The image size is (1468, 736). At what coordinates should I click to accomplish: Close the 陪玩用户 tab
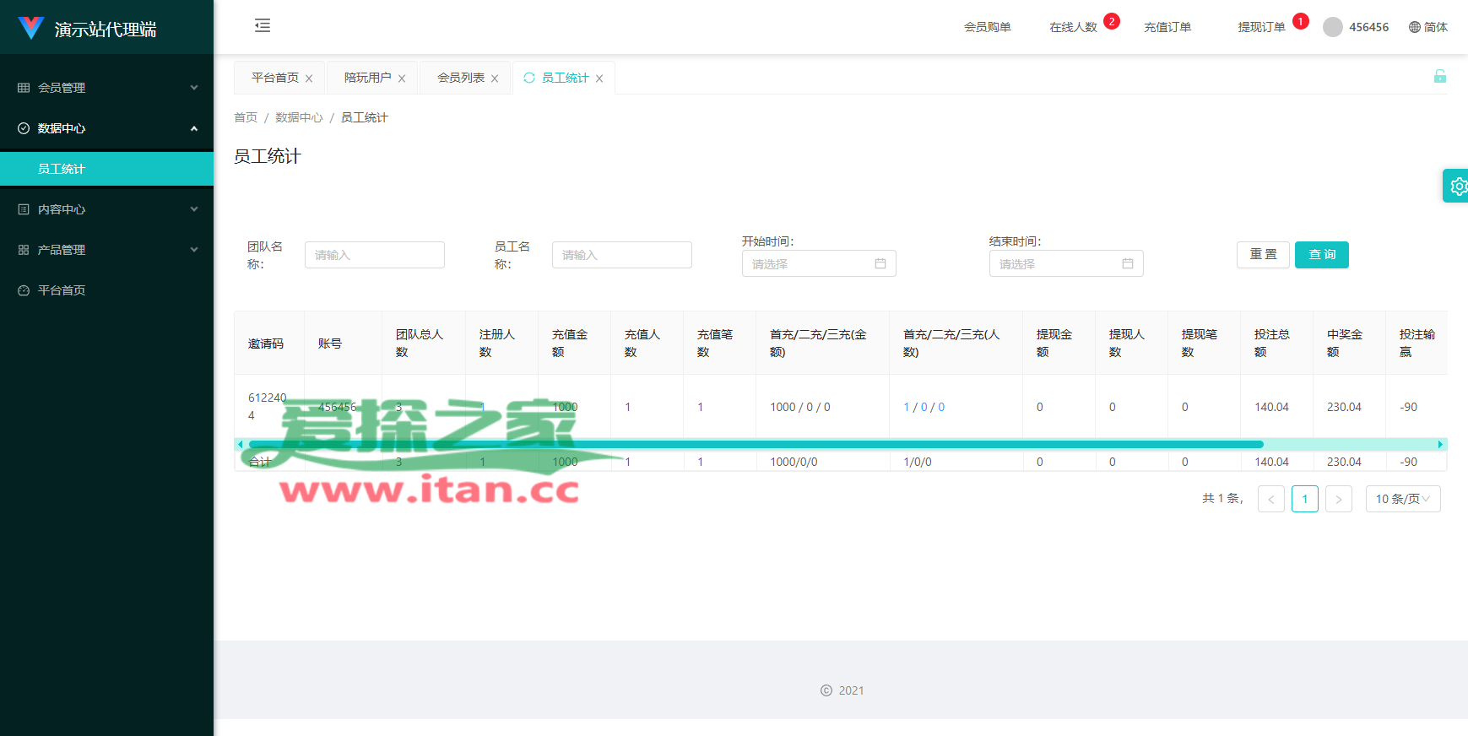tap(402, 78)
